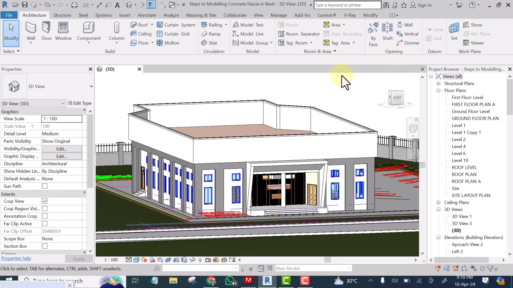Toggle the Section Box checkbox

click(x=45, y=246)
